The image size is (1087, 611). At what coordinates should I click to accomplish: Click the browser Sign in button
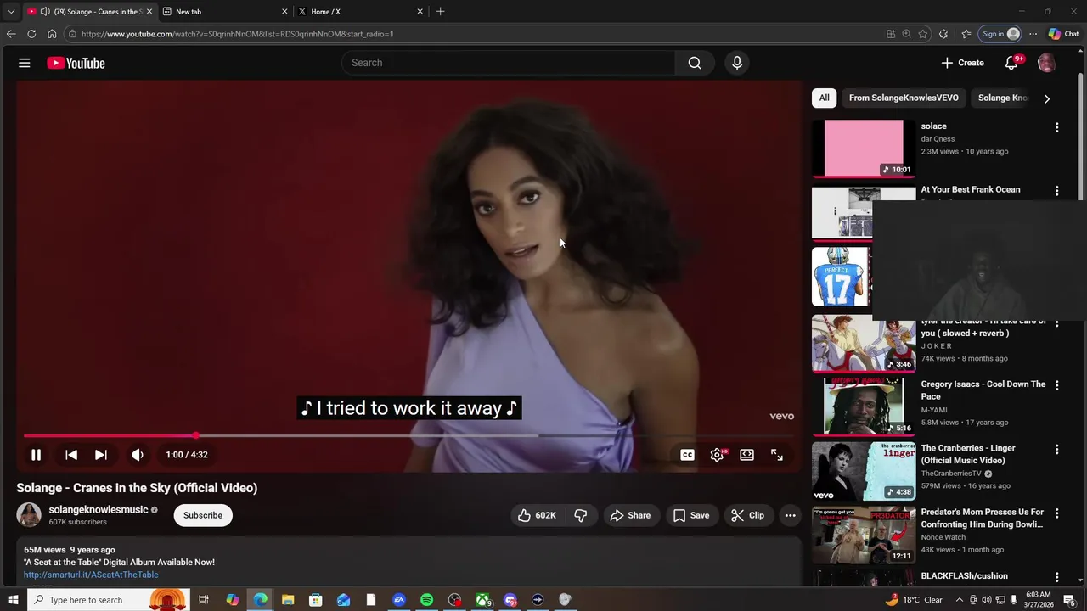[x=1000, y=34]
